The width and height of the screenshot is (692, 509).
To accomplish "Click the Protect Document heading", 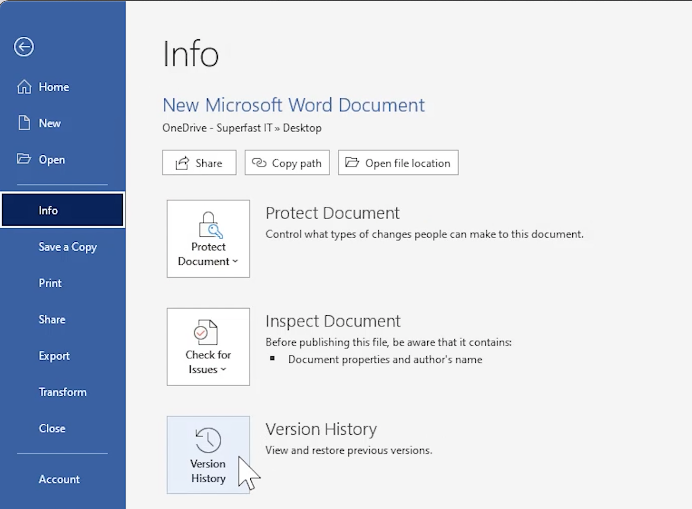I will (332, 213).
